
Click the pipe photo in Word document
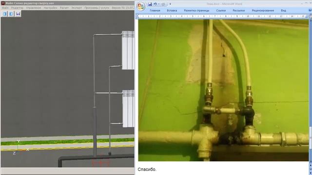coord(223,90)
